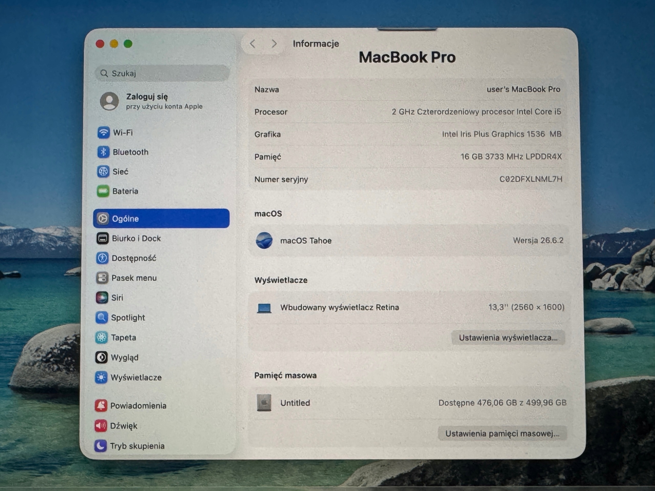Click the Untitled volume name
This screenshot has height=491, width=655.
point(295,403)
